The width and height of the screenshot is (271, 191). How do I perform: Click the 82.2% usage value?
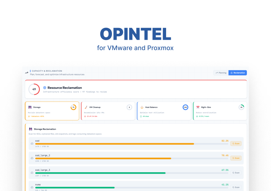225,141
